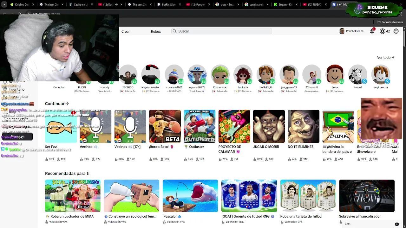Open Construye un Zoológico game thumbnail
The width and height of the screenshot is (406, 228).
pos(132,196)
